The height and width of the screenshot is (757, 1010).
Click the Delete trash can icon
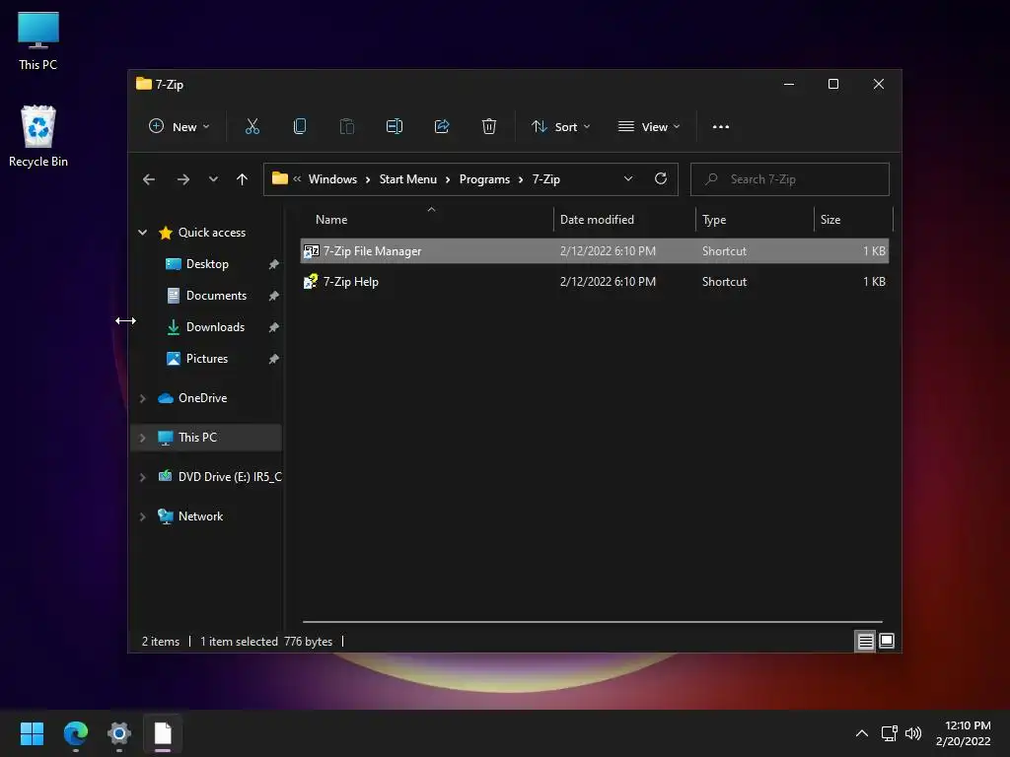tap(489, 127)
